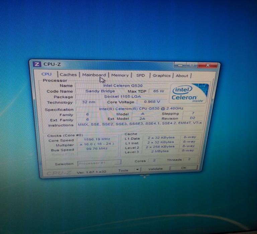Open the SPD tab
Image resolution: width=257 pixels, height=234 pixels.
click(141, 75)
